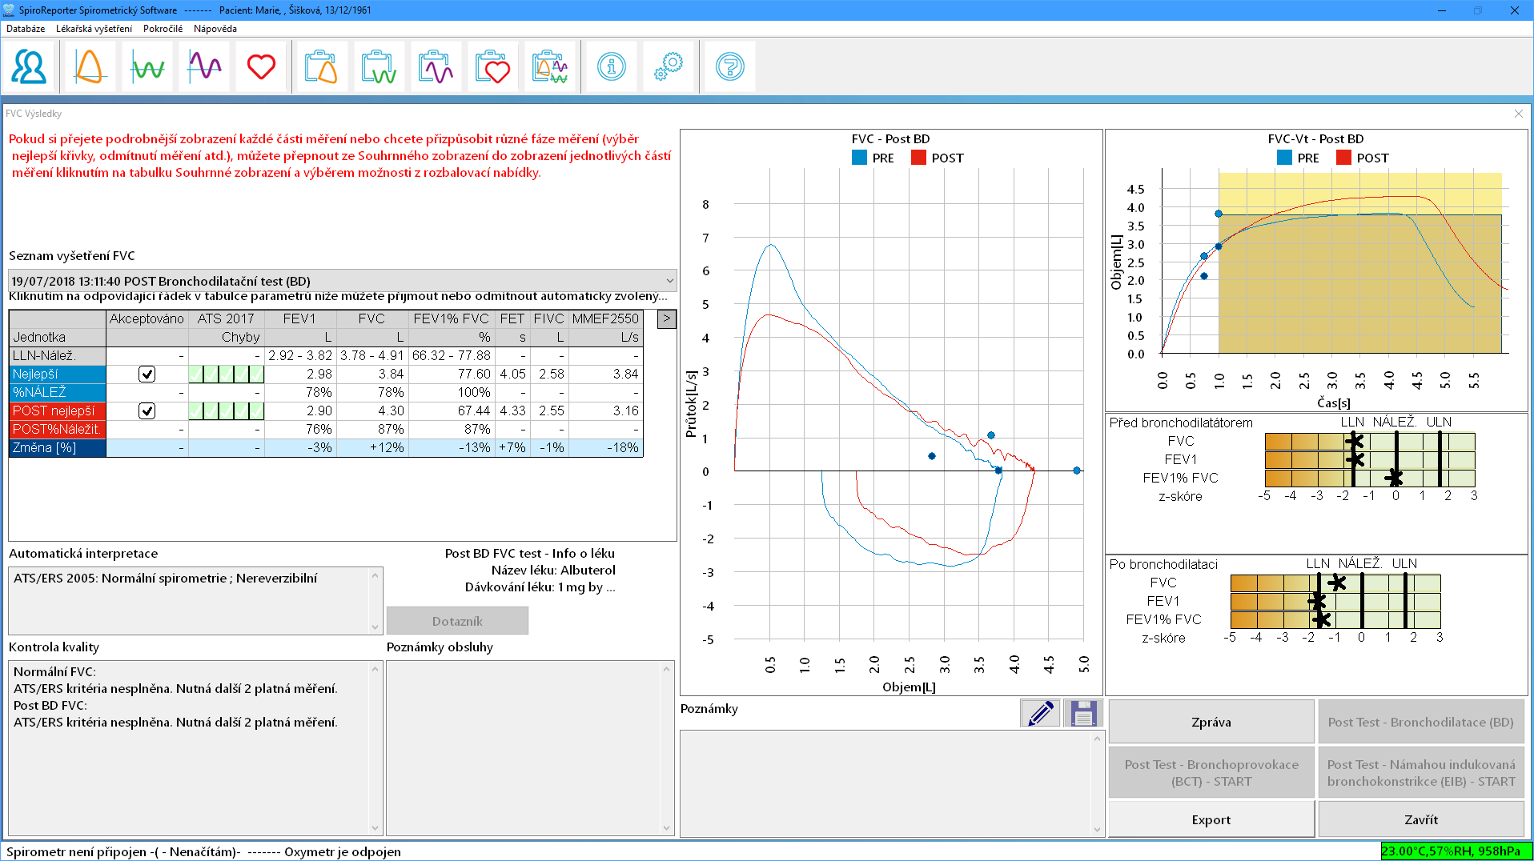Open the settings gears icon
Image resolution: width=1534 pixels, height=861 pixels.
coord(669,66)
